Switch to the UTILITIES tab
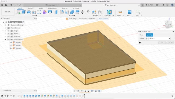 point(76,8)
